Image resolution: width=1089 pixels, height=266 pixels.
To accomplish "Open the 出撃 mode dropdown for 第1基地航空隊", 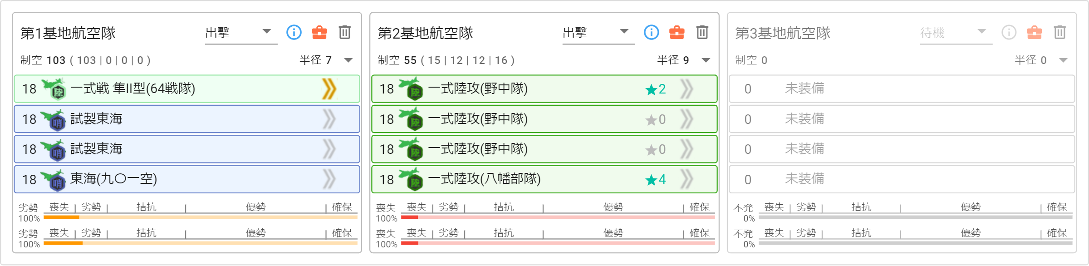I will click(x=241, y=33).
